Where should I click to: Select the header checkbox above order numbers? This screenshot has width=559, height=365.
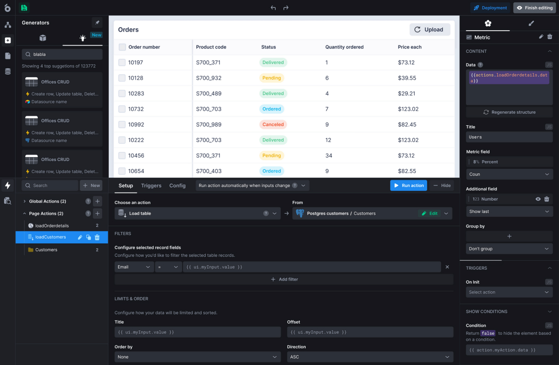[122, 47]
